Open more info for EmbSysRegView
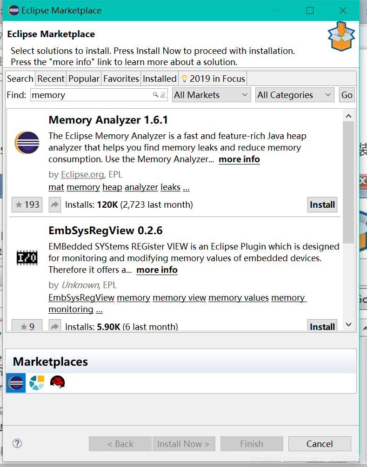 pos(157,270)
